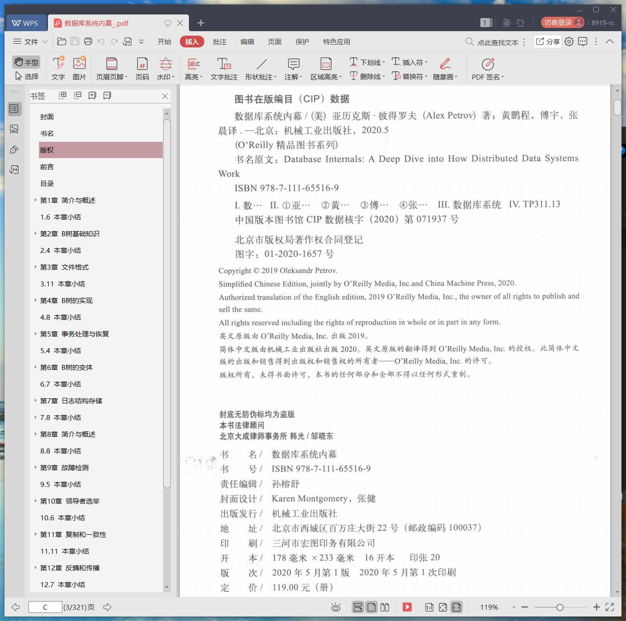626x621 pixels.
Task: Open the PDF 签名 signature tool
Action: [x=488, y=69]
